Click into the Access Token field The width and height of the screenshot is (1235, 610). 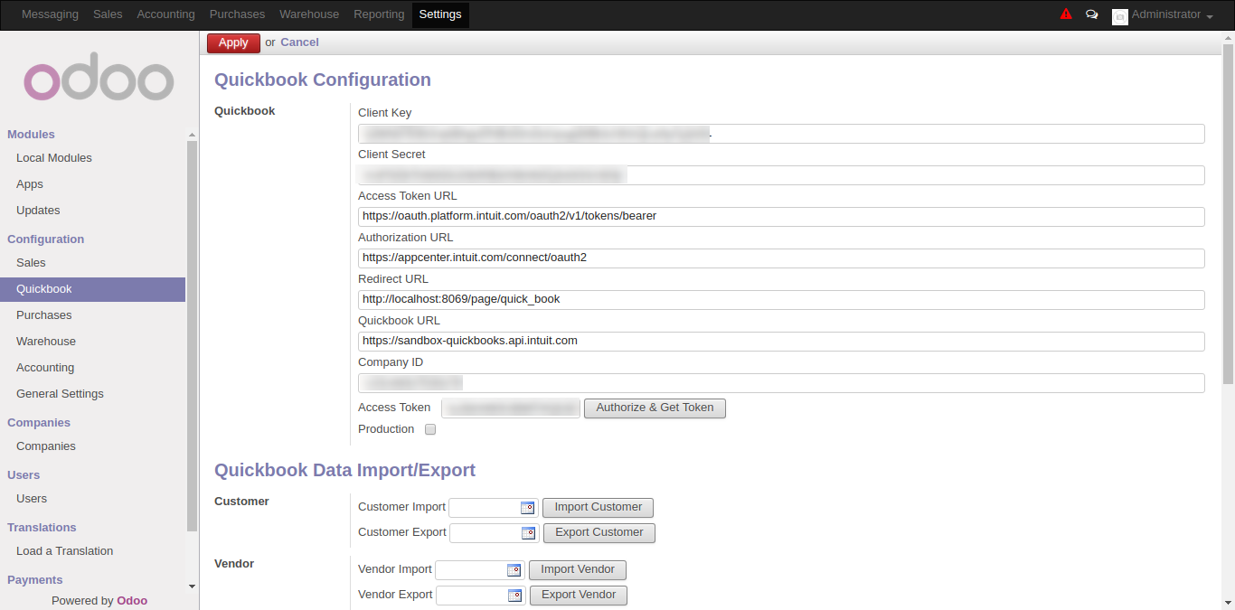tap(511, 408)
